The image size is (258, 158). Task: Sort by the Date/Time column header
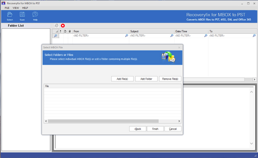pyautogui.click(x=191, y=31)
